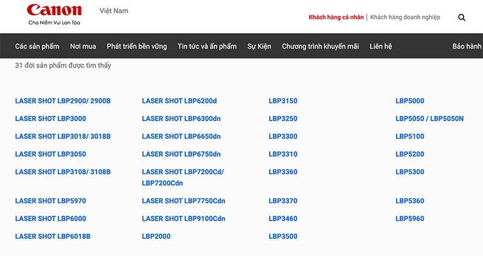Open the Các sản phẩm menu
The height and width of the screenshot is (258, 483).
click(x=37, y=46)
